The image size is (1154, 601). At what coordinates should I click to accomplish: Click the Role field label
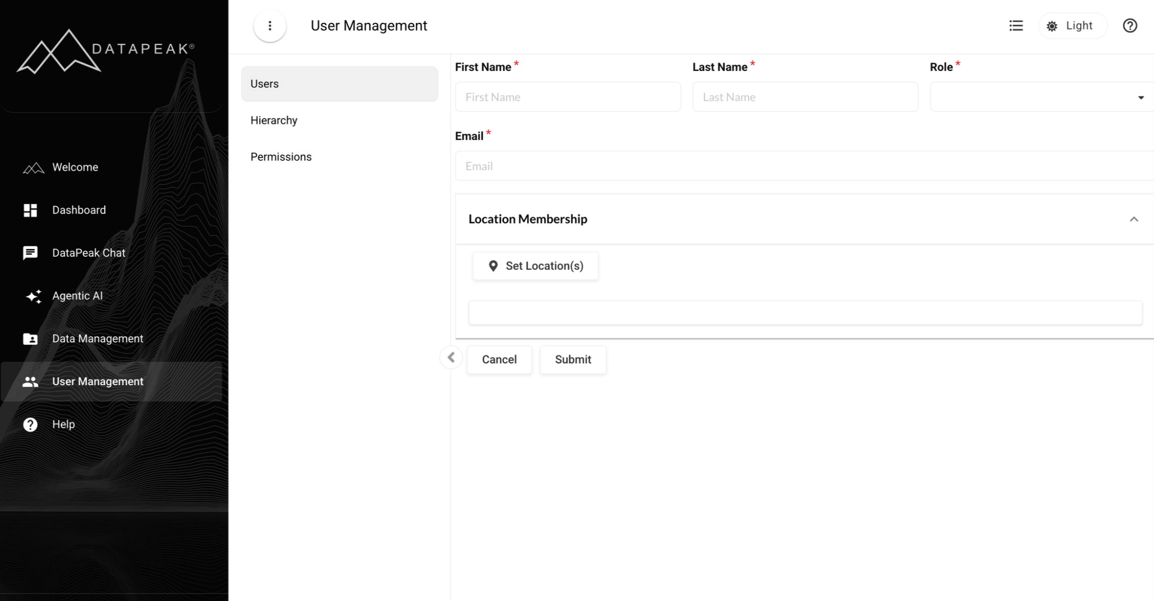tap(941, 67)
